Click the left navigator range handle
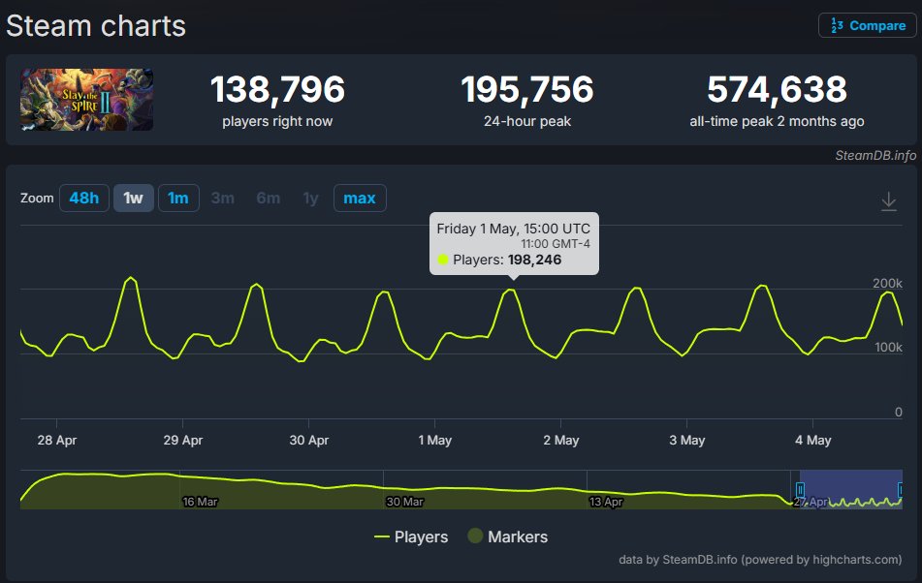 tap(800, 490)
